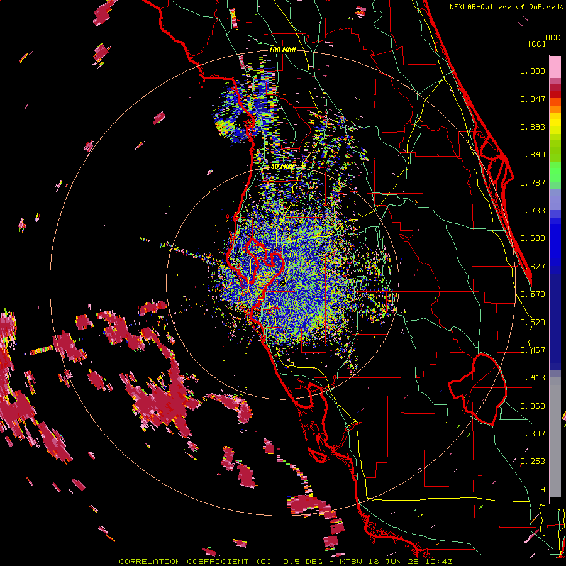Click the 0.787 scale value
The height and width of the screenshot is (566, 566).
tap(533, 182)
